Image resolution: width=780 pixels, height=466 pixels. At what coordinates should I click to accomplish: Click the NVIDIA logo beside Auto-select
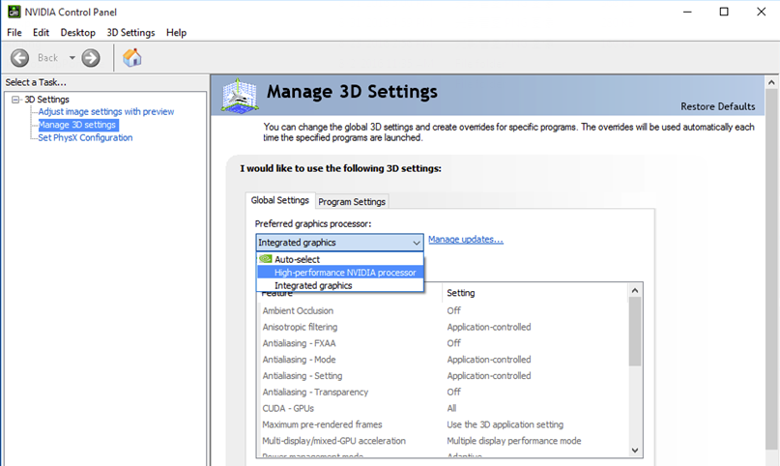tap(265, 259)
